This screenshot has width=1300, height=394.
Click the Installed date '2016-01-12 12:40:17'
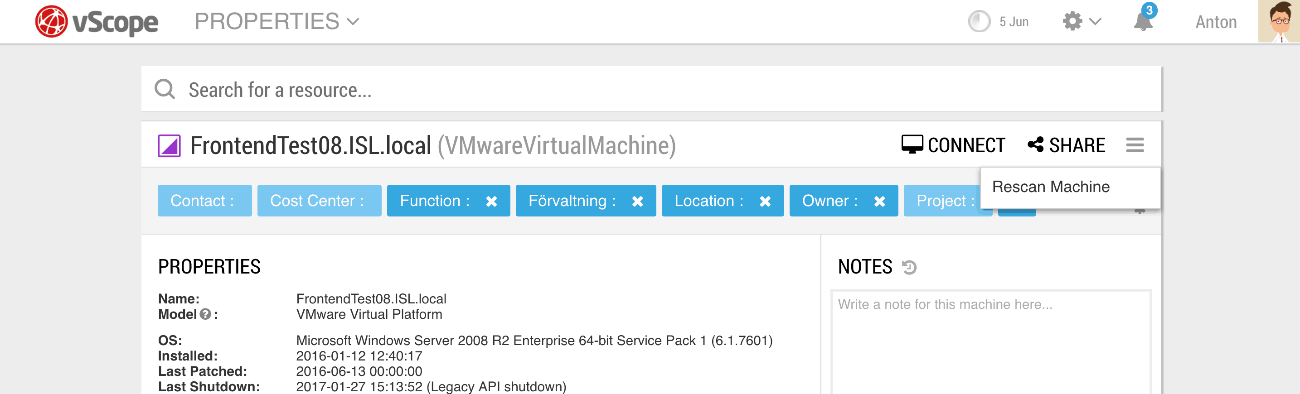pos(359,356)
